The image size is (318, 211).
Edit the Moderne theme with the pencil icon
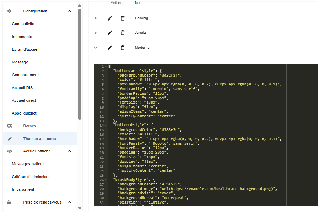click(110, 47)
